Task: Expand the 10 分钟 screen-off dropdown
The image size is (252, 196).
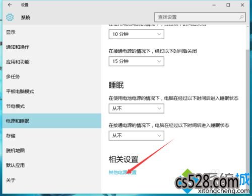Action: 137,34
